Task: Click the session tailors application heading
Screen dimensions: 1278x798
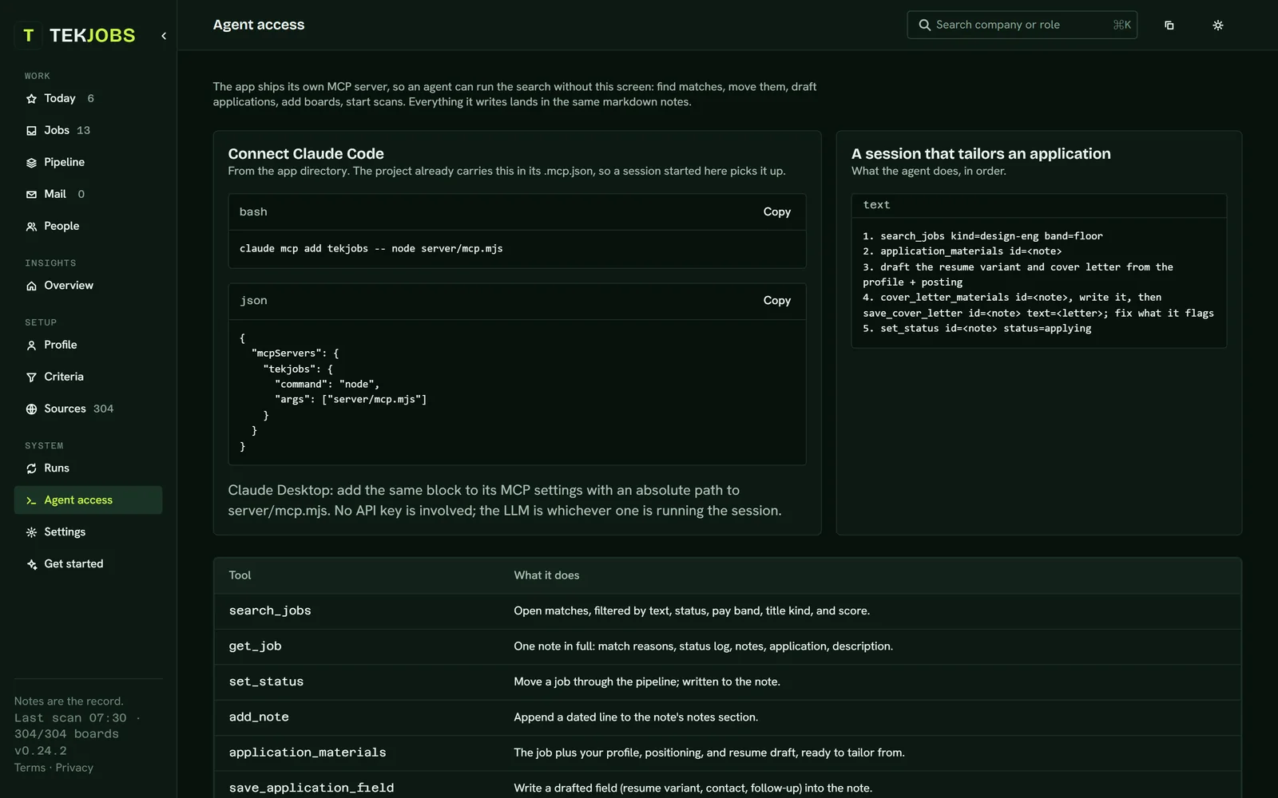Action: (x=981, y=153)
